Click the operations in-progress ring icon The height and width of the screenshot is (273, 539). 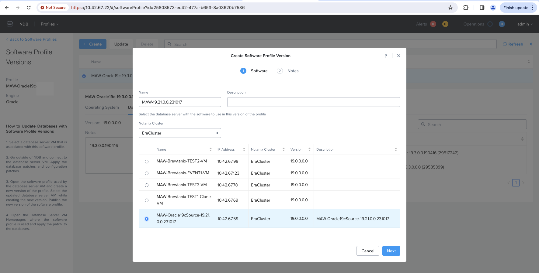[x=490, y=24]
